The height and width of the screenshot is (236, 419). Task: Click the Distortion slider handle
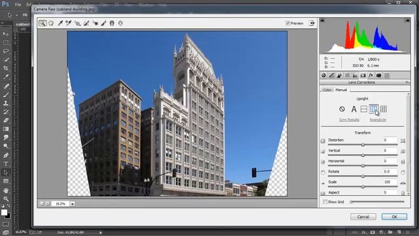(363, 145)
